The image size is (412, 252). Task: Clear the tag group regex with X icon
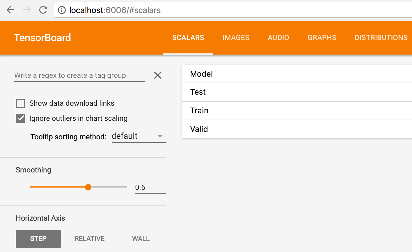coord(158,75)
